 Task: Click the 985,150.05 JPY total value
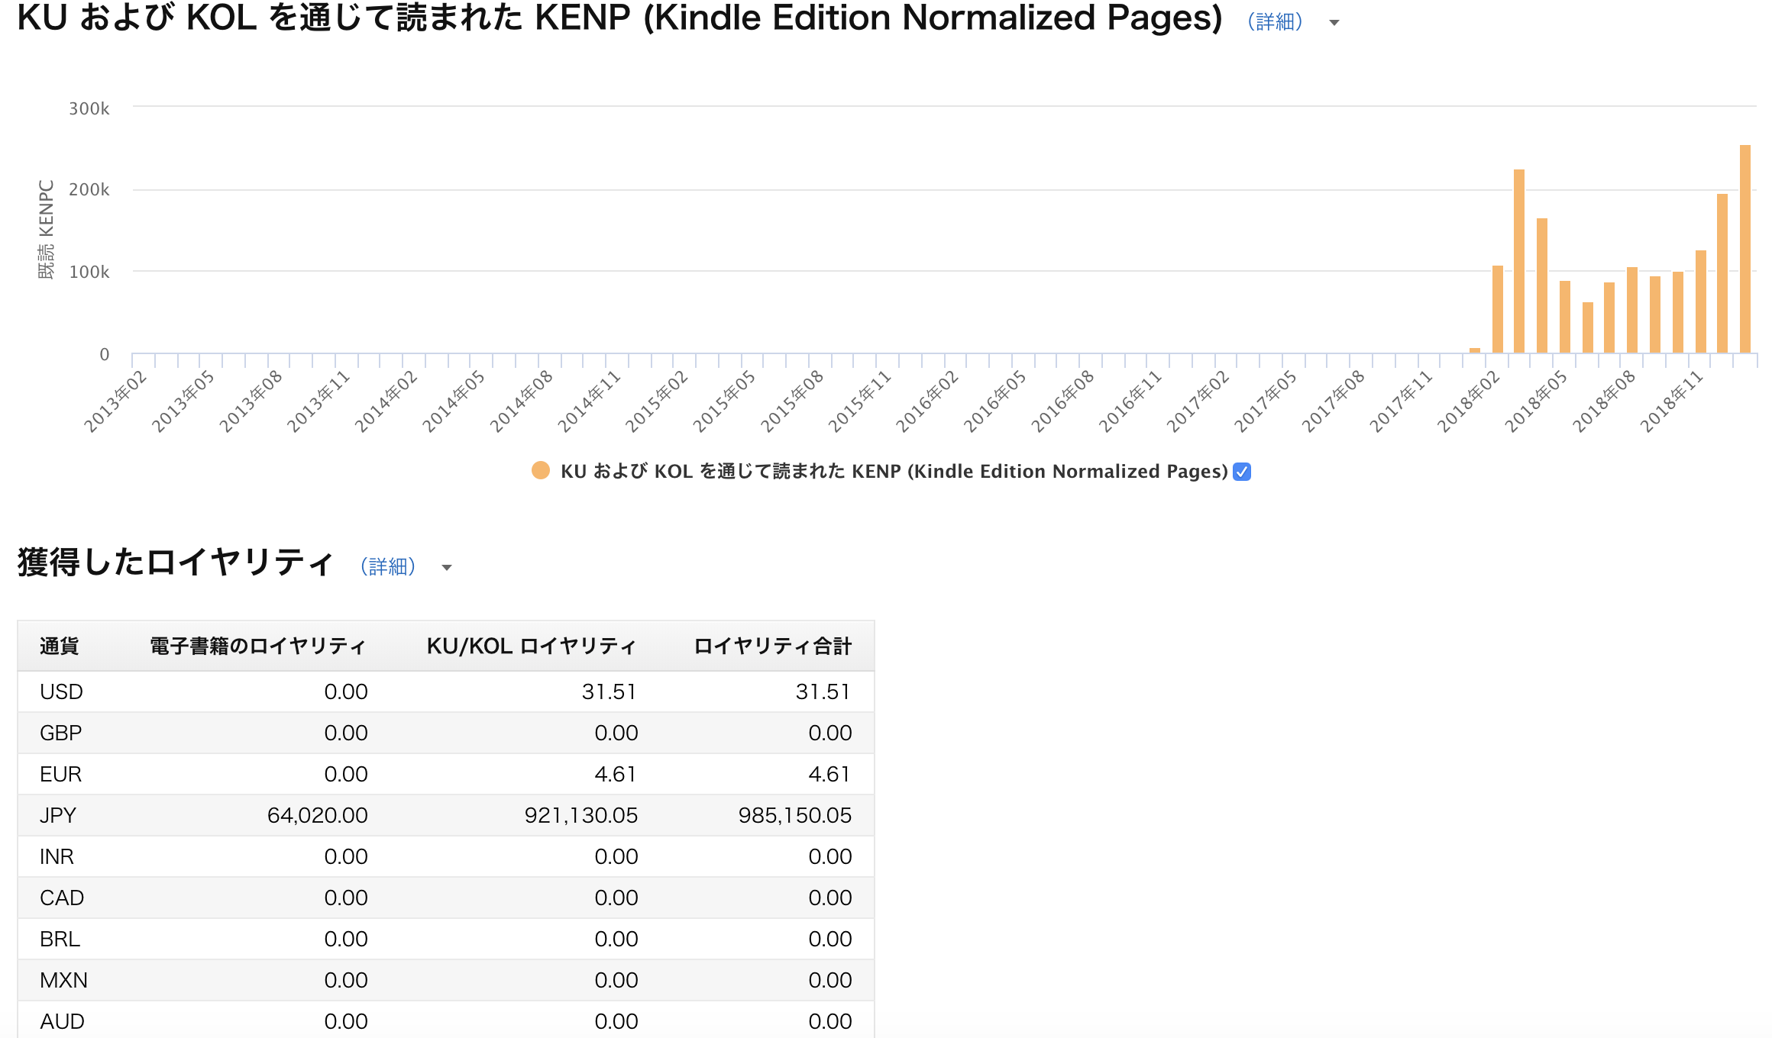point(794,815)
